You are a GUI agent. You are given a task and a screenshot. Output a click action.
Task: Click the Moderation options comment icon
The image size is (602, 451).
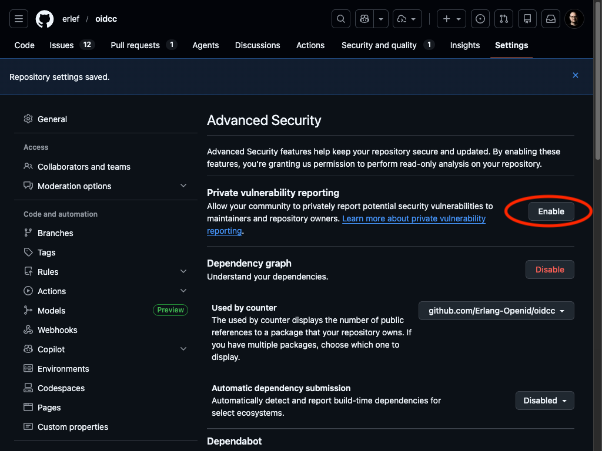[28, 186]
